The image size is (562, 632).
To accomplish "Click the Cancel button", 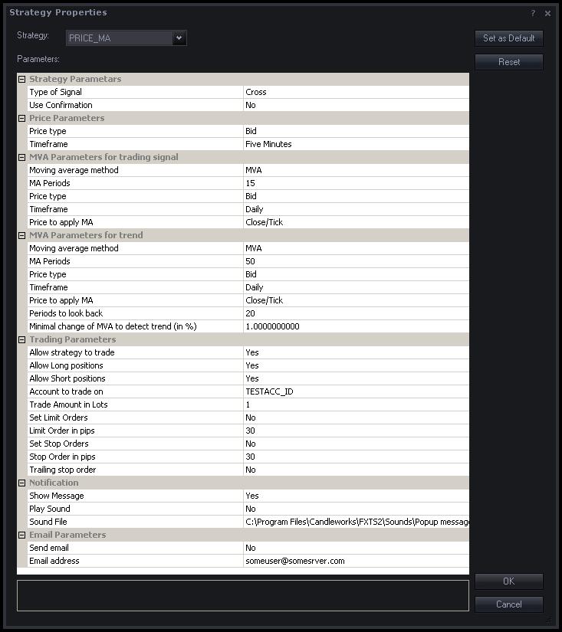I will coord(509,604).
